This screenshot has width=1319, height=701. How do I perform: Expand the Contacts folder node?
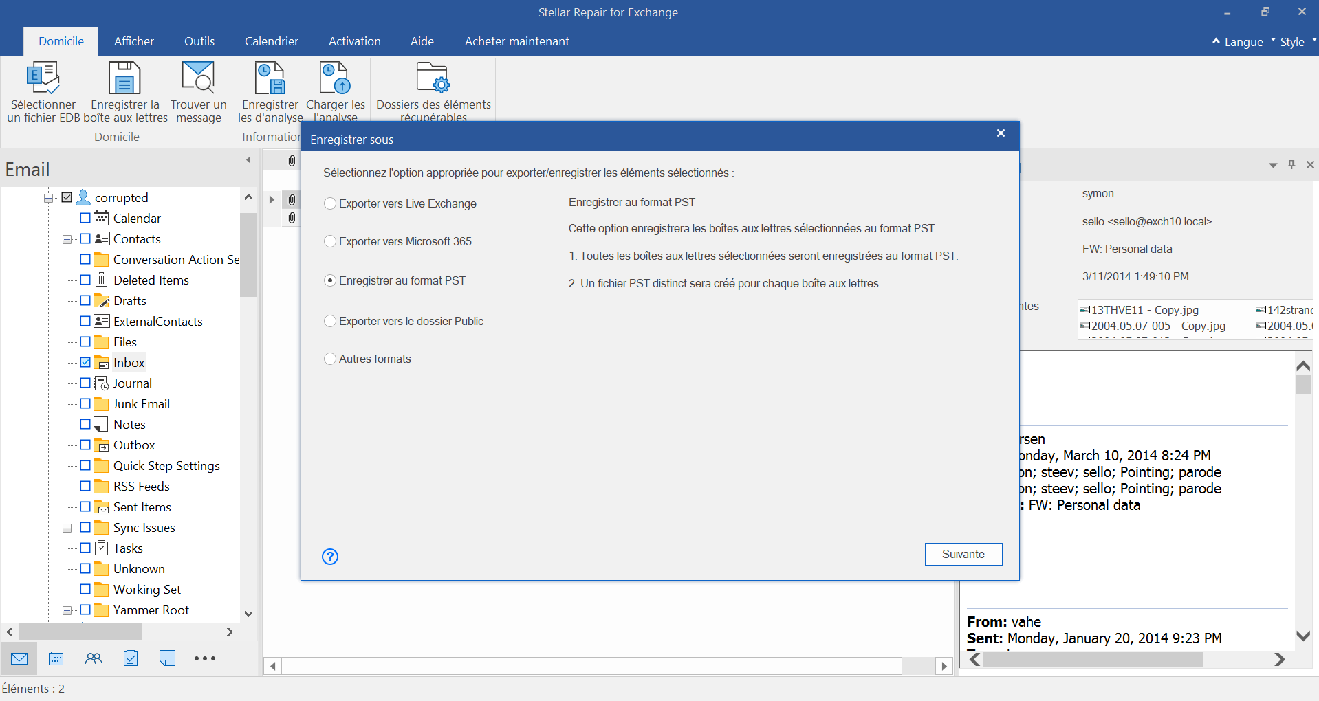pos(67,239)
